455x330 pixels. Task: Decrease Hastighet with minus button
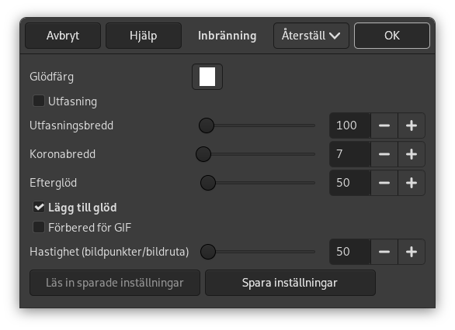point(384,252)
